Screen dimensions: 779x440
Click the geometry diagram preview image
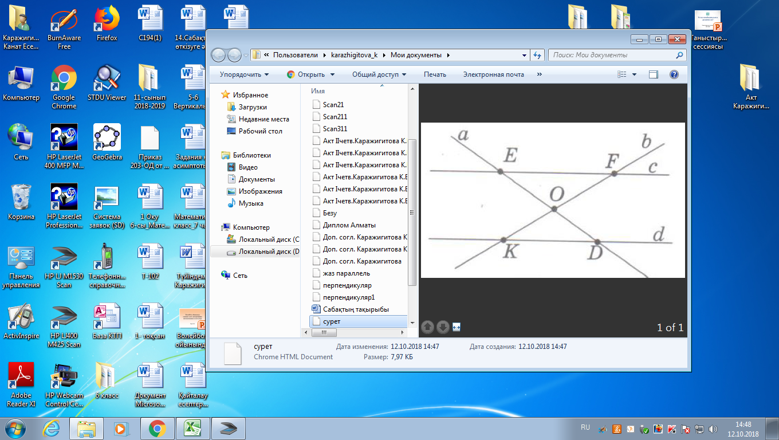pos(553,201)
